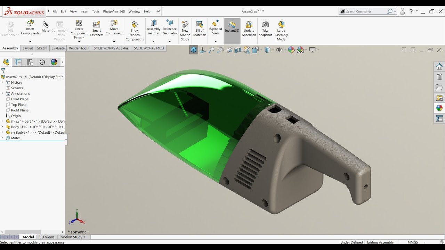Image resolution: width=445 pixels, height=250 pixels.
Task: Open ConfigurationManager tab icon
Action: pos(30,62)
